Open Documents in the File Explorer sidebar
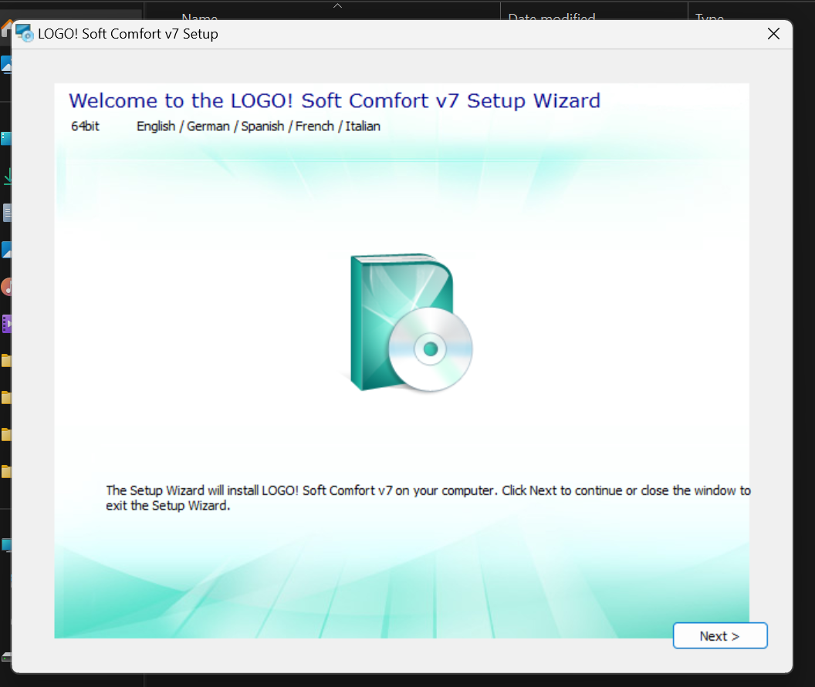Image resolution: width=815 pixels, height=687 pixels. point(7,213)
